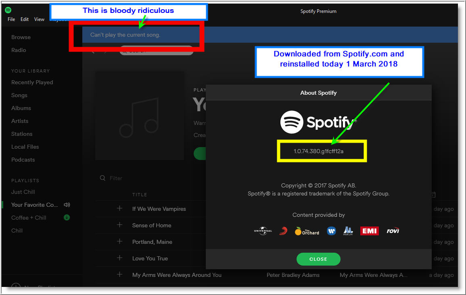Click the Can't play the current song banner
This screenshot has width=466, height=295.
tap(270, 35)
